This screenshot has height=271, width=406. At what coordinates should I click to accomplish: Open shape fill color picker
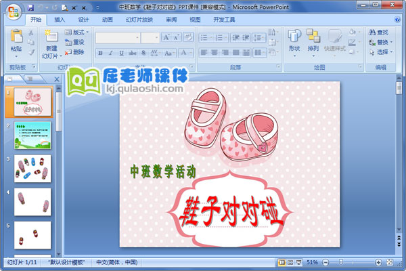354,32
